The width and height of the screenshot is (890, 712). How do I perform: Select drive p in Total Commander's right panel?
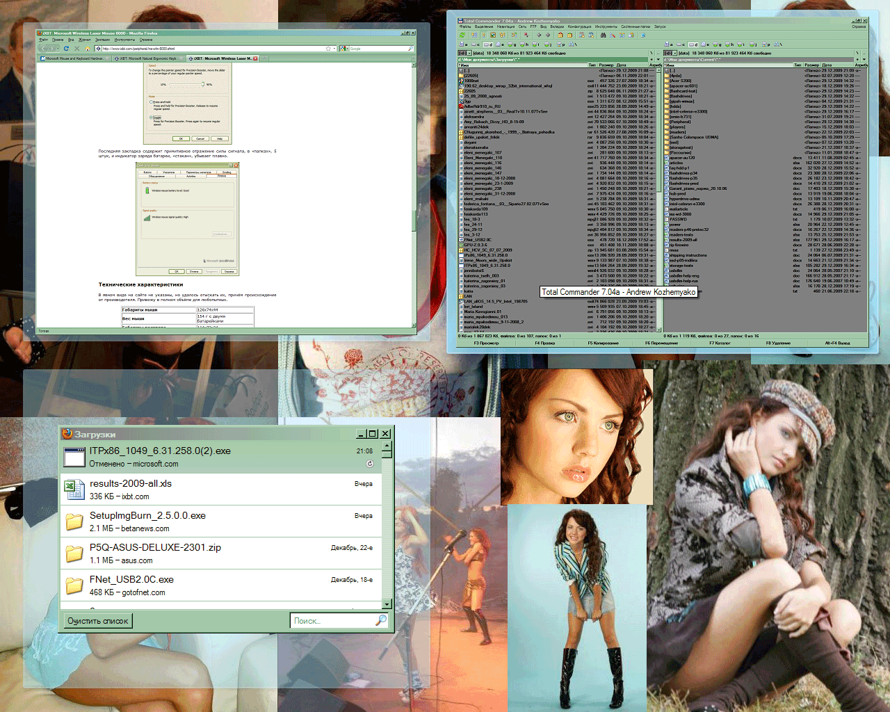click(x=766, y=44)
